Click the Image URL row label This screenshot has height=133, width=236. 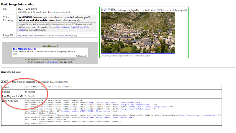(x=9, y=35)
